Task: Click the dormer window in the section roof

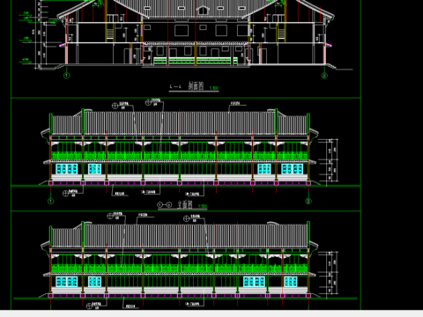Action: [203, 11]
